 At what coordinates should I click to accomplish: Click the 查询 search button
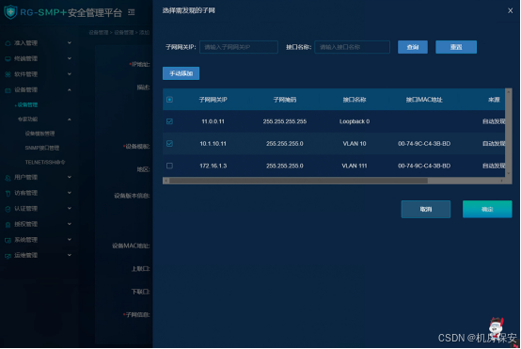[413, 47]
